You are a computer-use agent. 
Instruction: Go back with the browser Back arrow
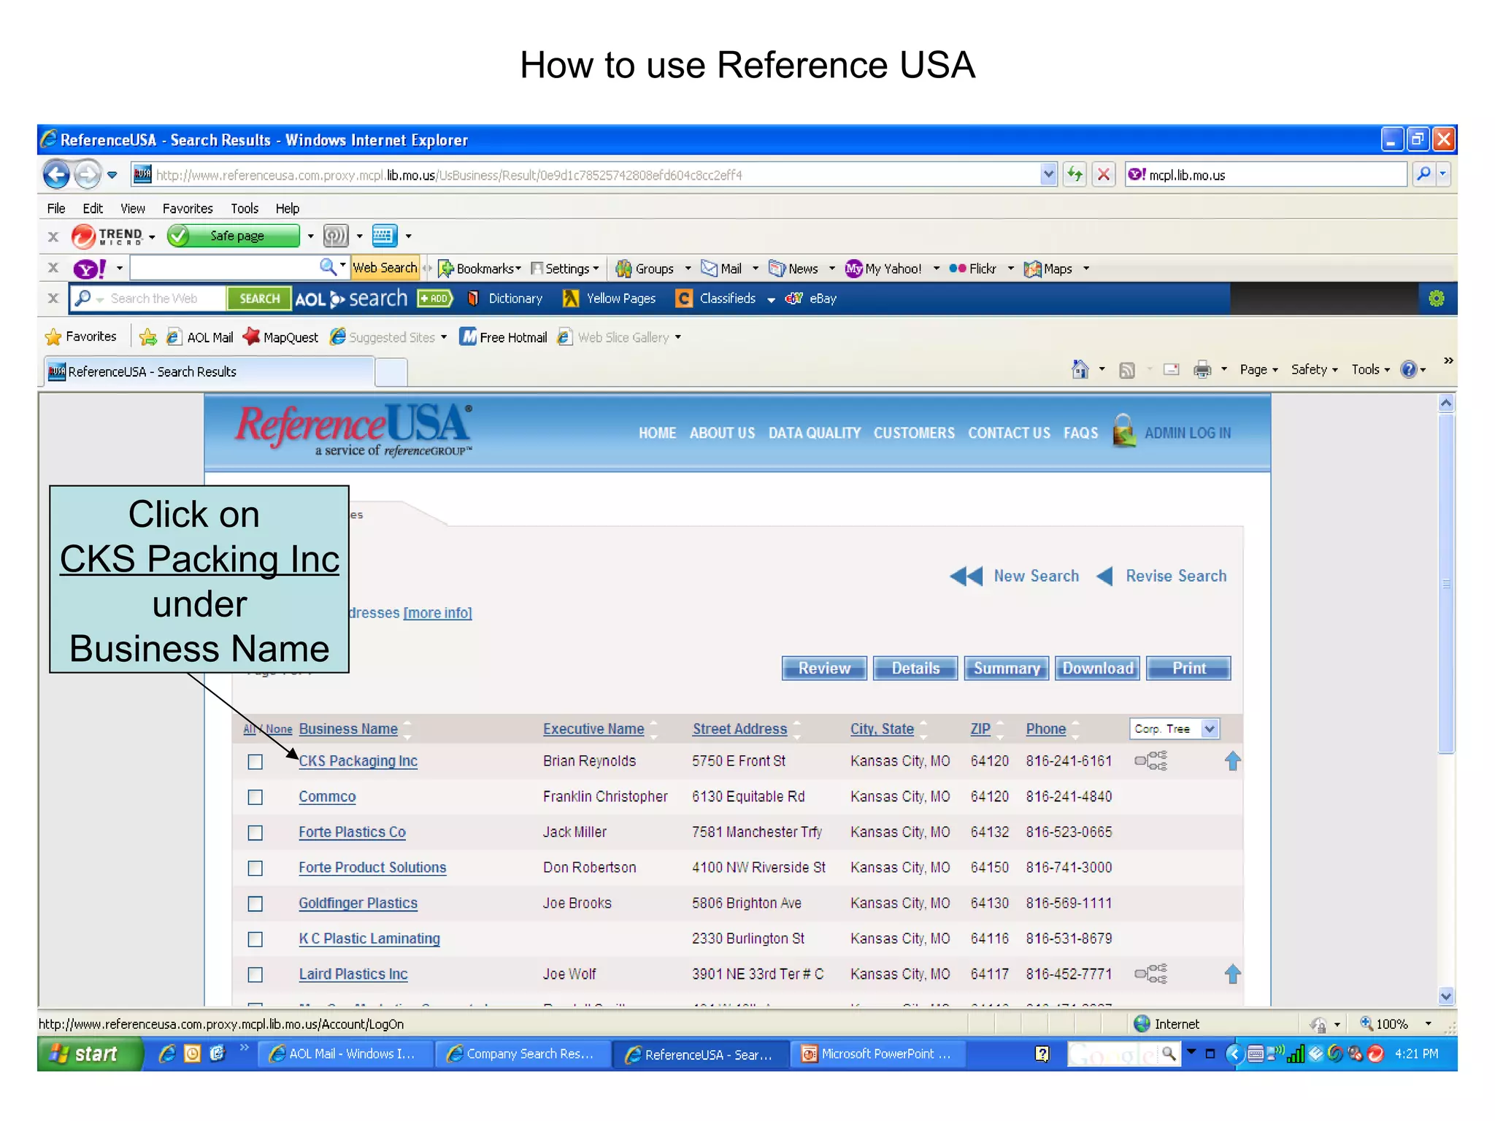57,174
